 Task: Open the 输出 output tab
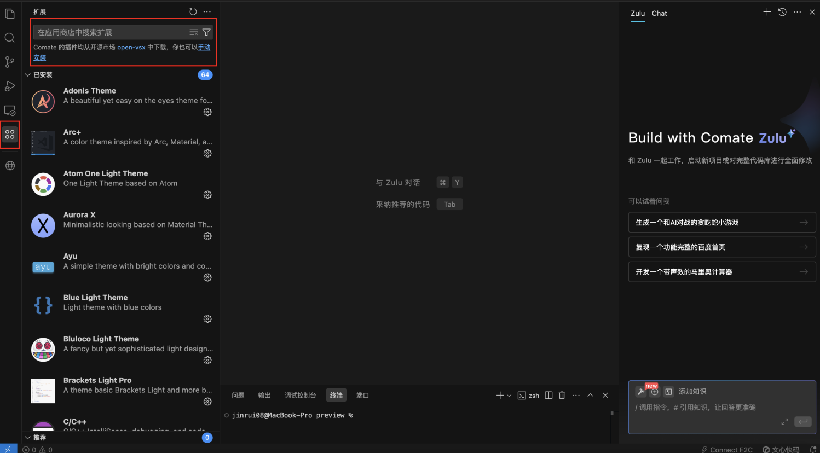pos(264,396)
